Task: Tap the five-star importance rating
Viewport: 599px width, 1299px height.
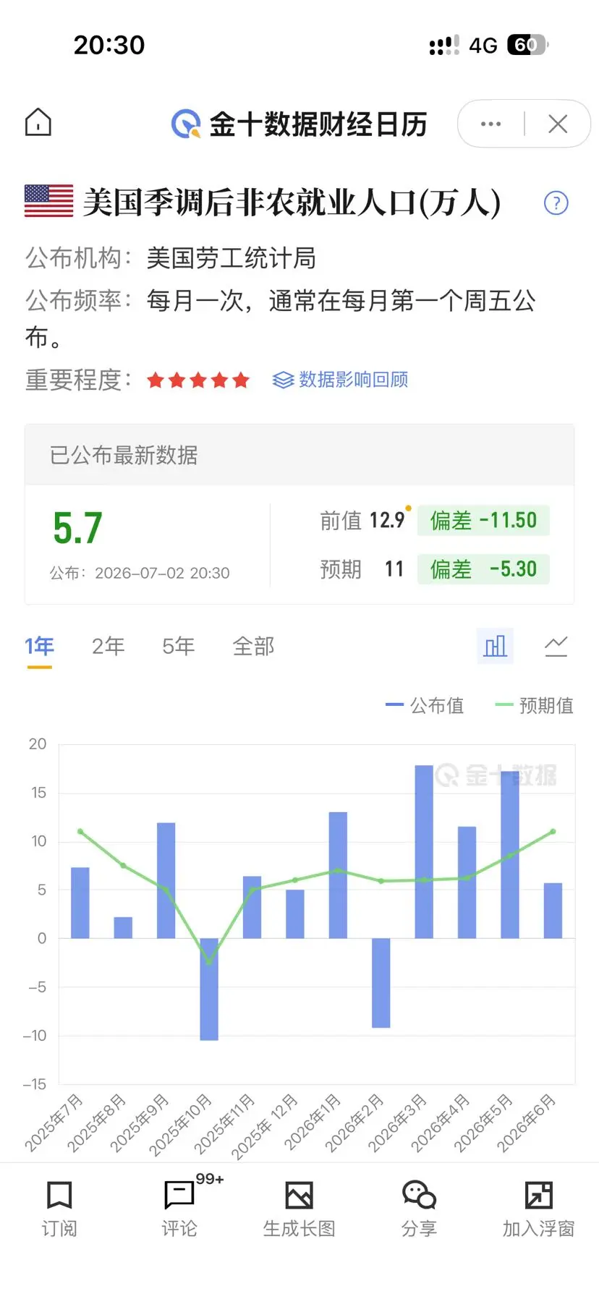Action: pyautogui.click(x=198, y=380)
